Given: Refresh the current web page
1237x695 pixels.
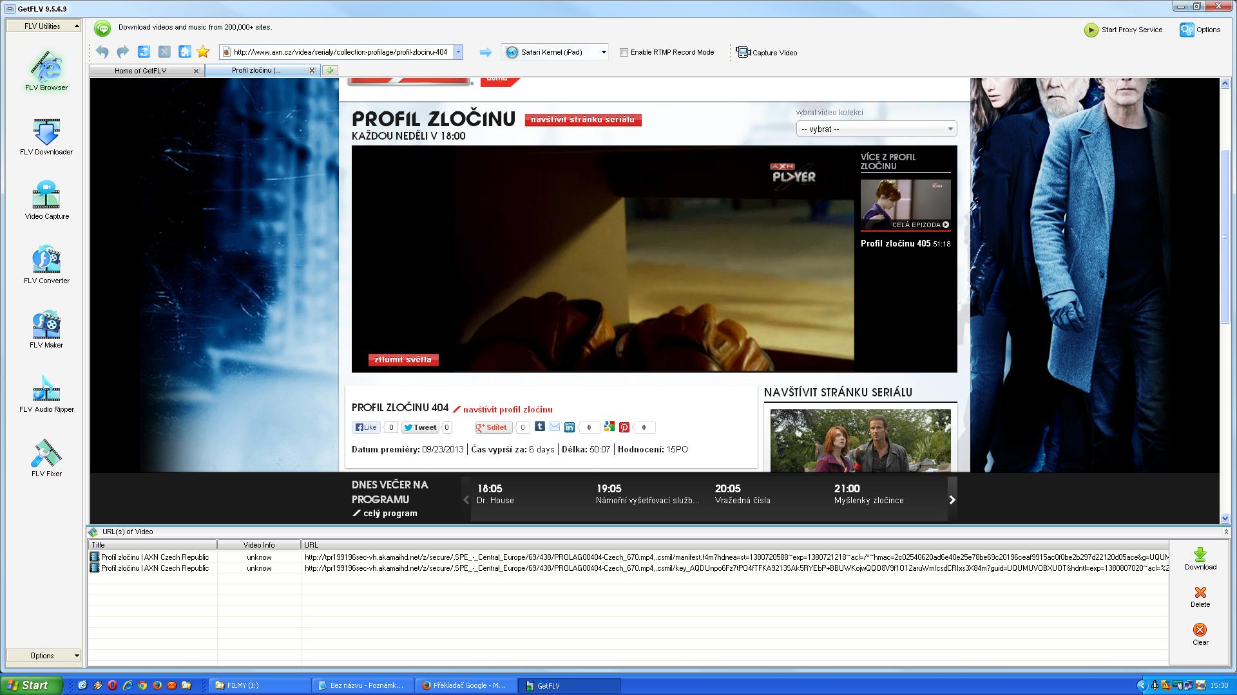Looking at the screenshot, I should pyautogui.click(x=144, y=52).
